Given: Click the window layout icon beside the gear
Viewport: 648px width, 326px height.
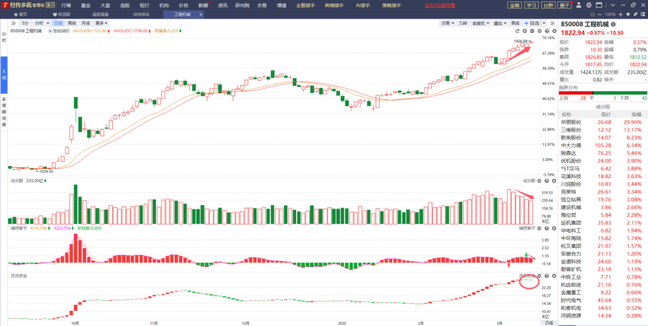Looking at the screenshot, I should click(599, 5).
